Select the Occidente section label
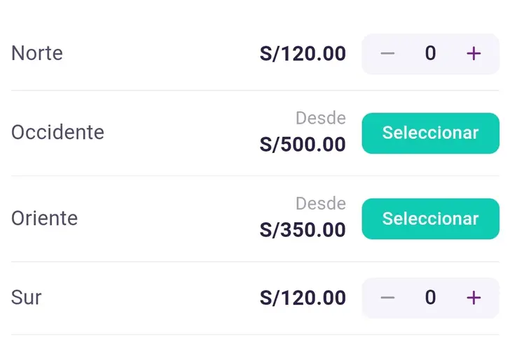The width and height of the screenshot is (510, 341). [57, 132]
